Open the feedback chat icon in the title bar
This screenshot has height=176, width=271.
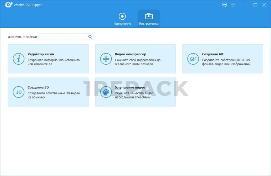point(224,5)
